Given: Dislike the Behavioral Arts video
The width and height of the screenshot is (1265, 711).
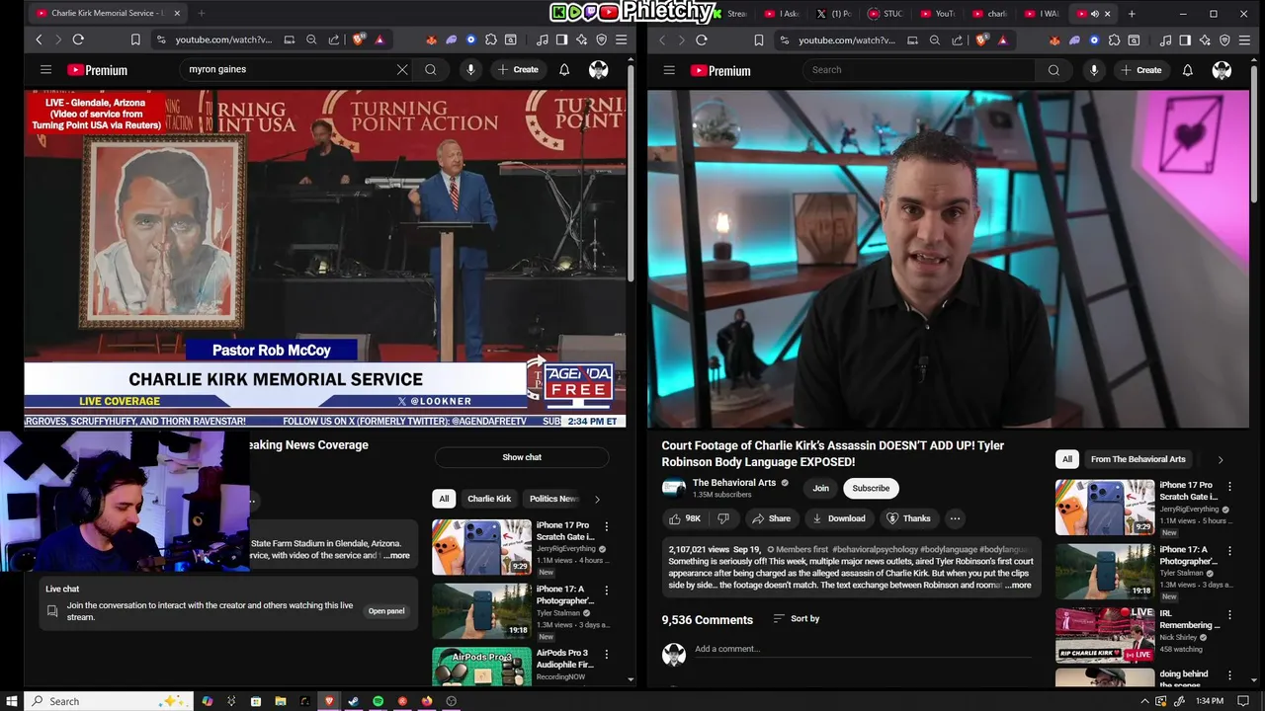Looking at the screenshot, I should click(723, 518).
